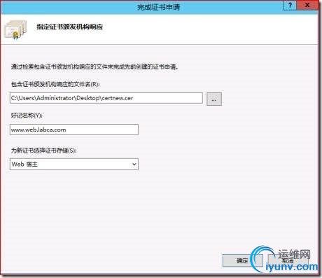The image size is (322, 278).
Task: Click the 指定证书颁发机构响应 heading
Action: click(x=70, y=27)
